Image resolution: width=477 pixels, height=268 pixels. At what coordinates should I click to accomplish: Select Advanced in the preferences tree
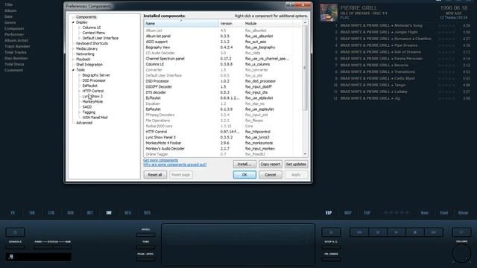click(84, 123)
